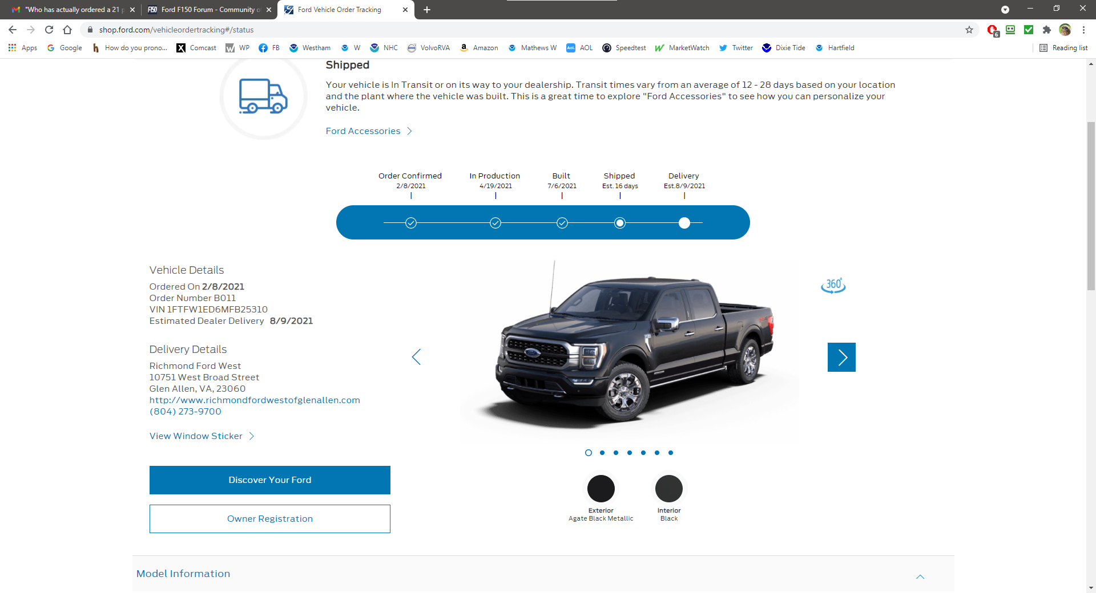Open Chrome's three-dot menu
Screen dimensions: 1096x593
1083,30
